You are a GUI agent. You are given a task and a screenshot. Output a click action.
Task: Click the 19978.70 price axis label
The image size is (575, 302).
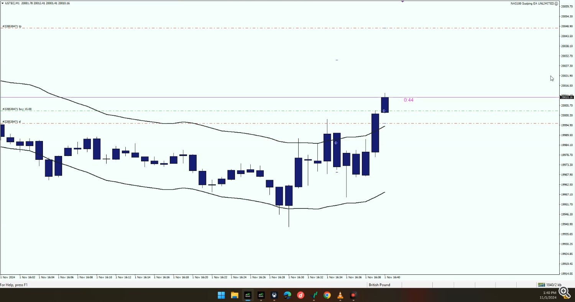(567, 155)
